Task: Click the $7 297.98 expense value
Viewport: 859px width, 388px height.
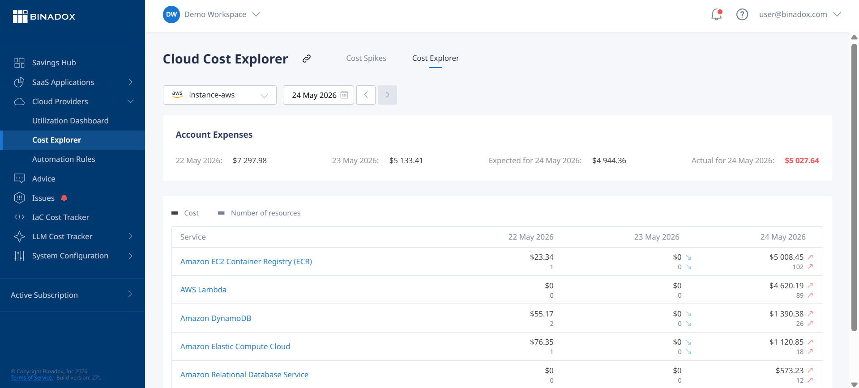Action: tap(250, 160)
